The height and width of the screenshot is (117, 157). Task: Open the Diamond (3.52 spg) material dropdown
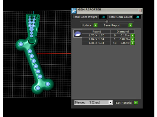111,102
